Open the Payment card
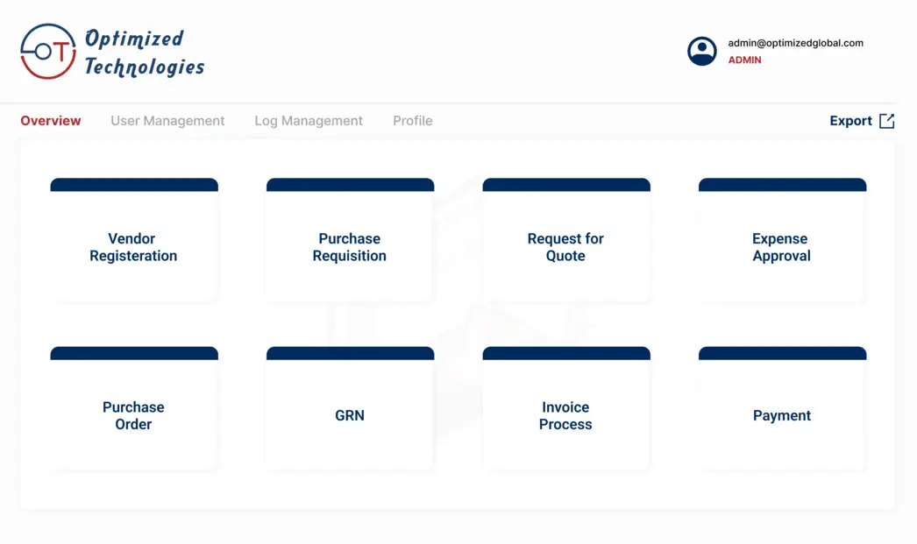This screenshot has width=917, height=544. coord(781,415)
